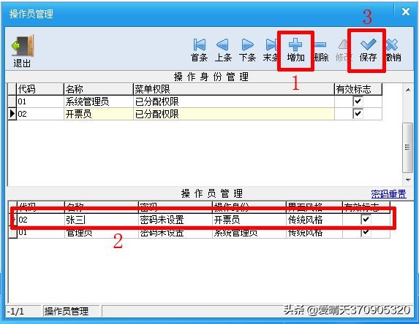Delete the record with 删除 button
419x324 pixels.
(x=321, y=50)
